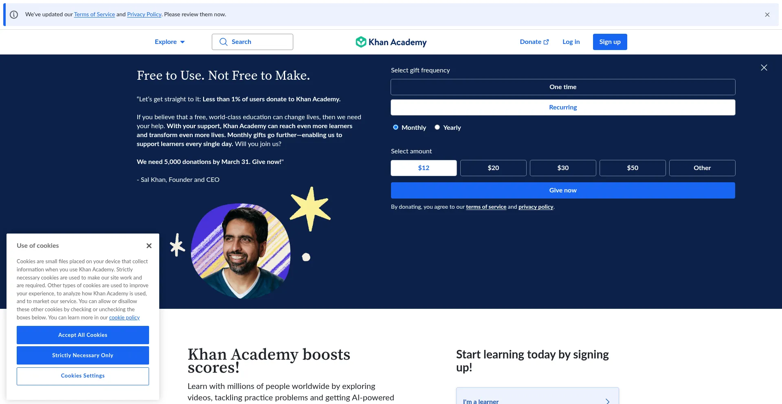Dismiss the Terms of Service update banner
This screenshot has width=782, height=404.
[x=767, y=15]
